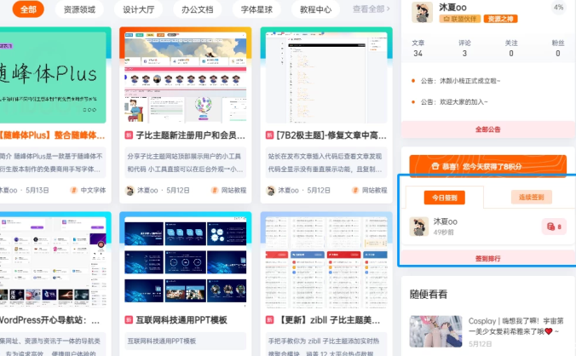Click the 4% progress indicator
Screen dimensions: 576x356
coord(558,8)
